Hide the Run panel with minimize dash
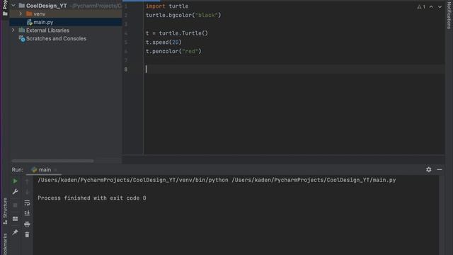Screen dimensions: 453x255 point(440,170)
